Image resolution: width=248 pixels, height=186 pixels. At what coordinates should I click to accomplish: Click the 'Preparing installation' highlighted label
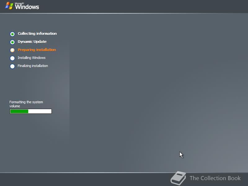[37, 50]
